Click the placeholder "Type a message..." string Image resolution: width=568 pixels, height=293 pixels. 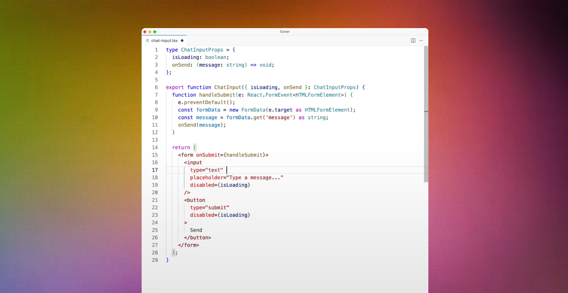255,177
